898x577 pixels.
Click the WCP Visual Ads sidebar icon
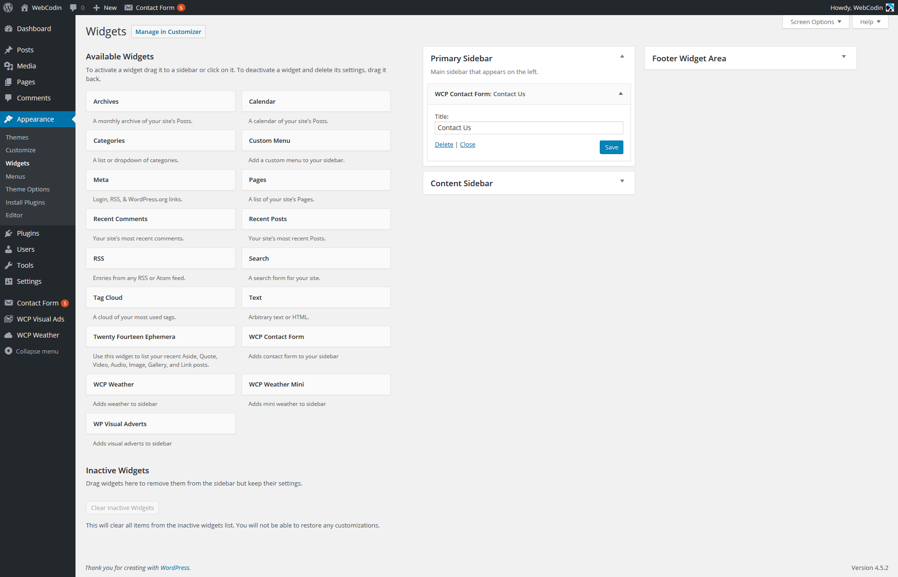tap(8, 319)
